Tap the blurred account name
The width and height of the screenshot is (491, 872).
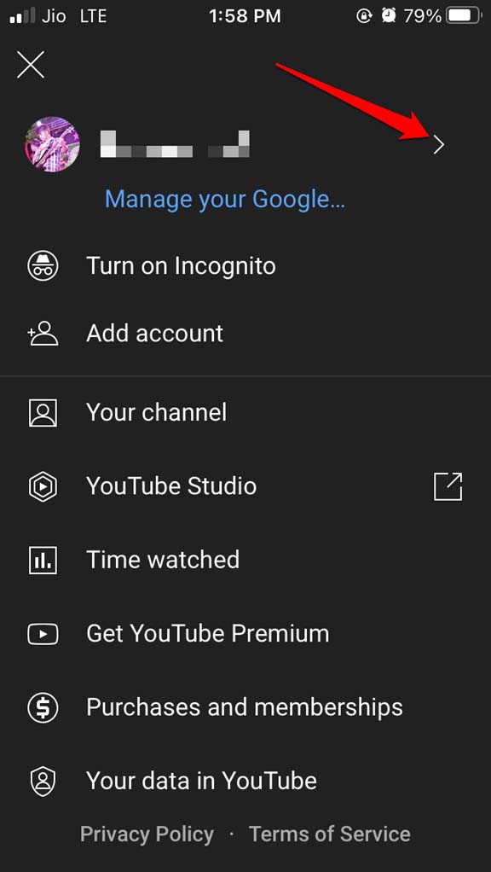[175, 144]
